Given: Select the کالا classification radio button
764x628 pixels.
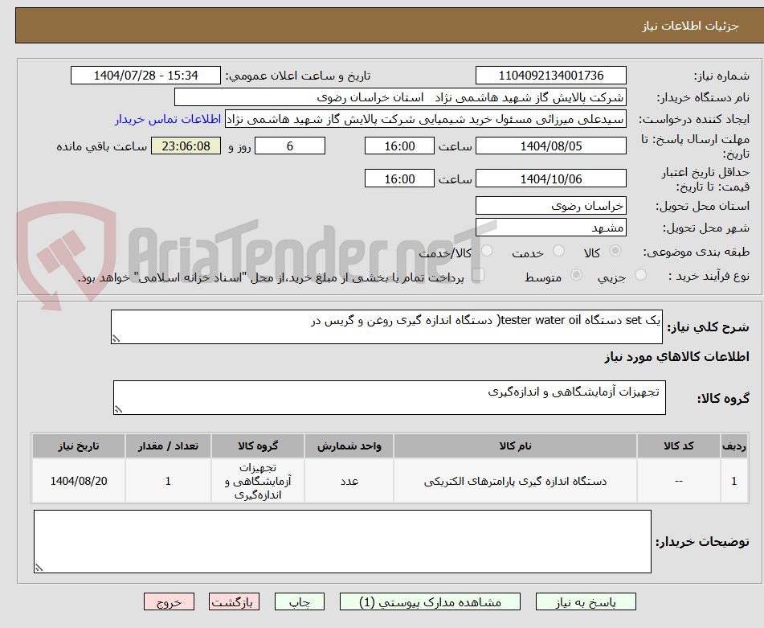Looking at the screenshot, I should (615, 250).
